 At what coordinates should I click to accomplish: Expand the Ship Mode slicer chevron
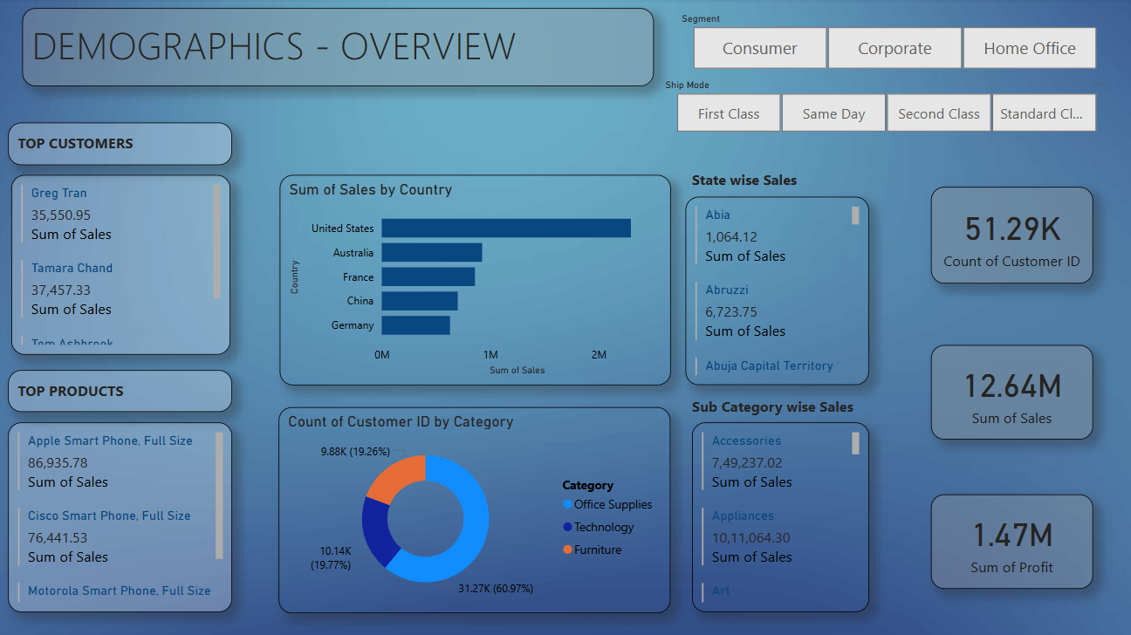(1101, 85)
